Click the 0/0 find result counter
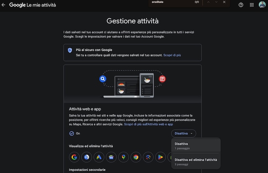Screen dimensions: 268x173 (x=197, y=2)
